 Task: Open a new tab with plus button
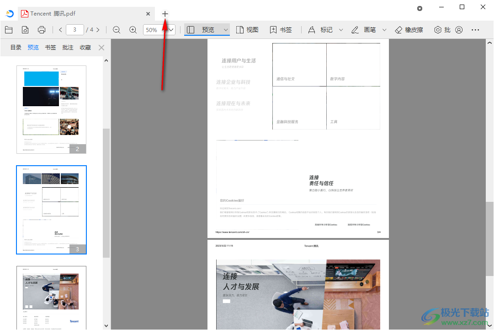tap(165, 14)
